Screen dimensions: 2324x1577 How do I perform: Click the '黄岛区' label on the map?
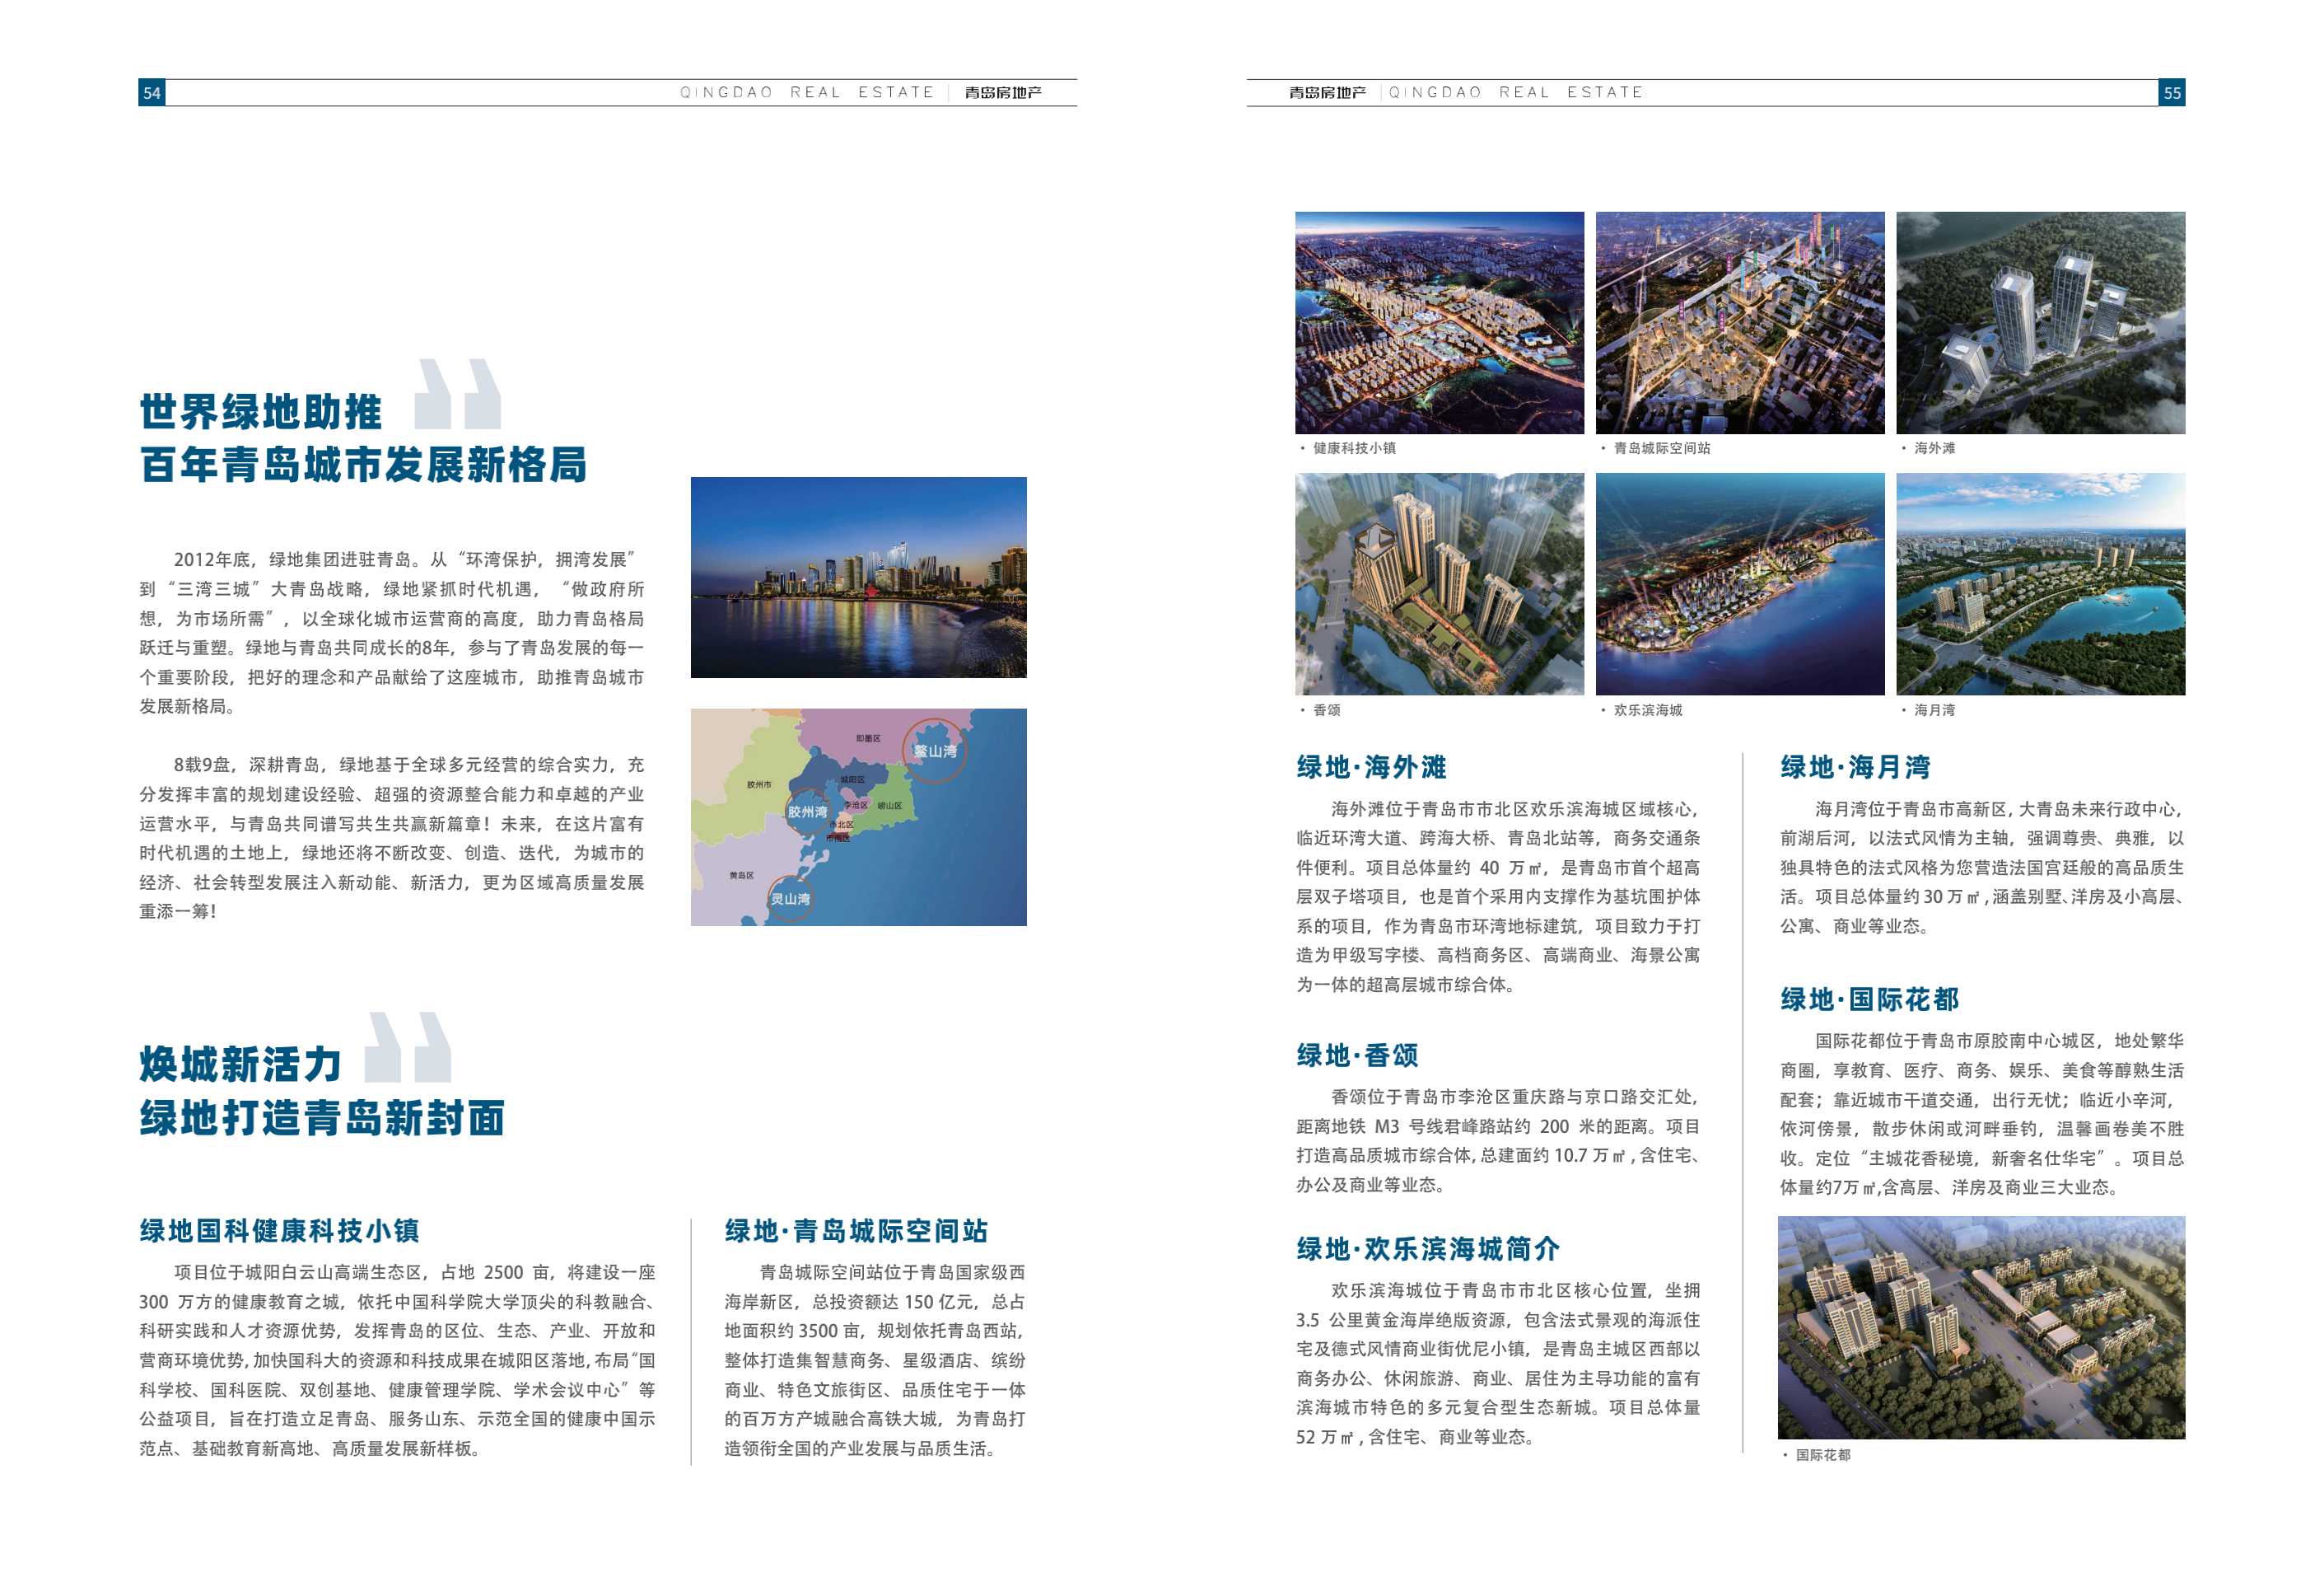741,874
